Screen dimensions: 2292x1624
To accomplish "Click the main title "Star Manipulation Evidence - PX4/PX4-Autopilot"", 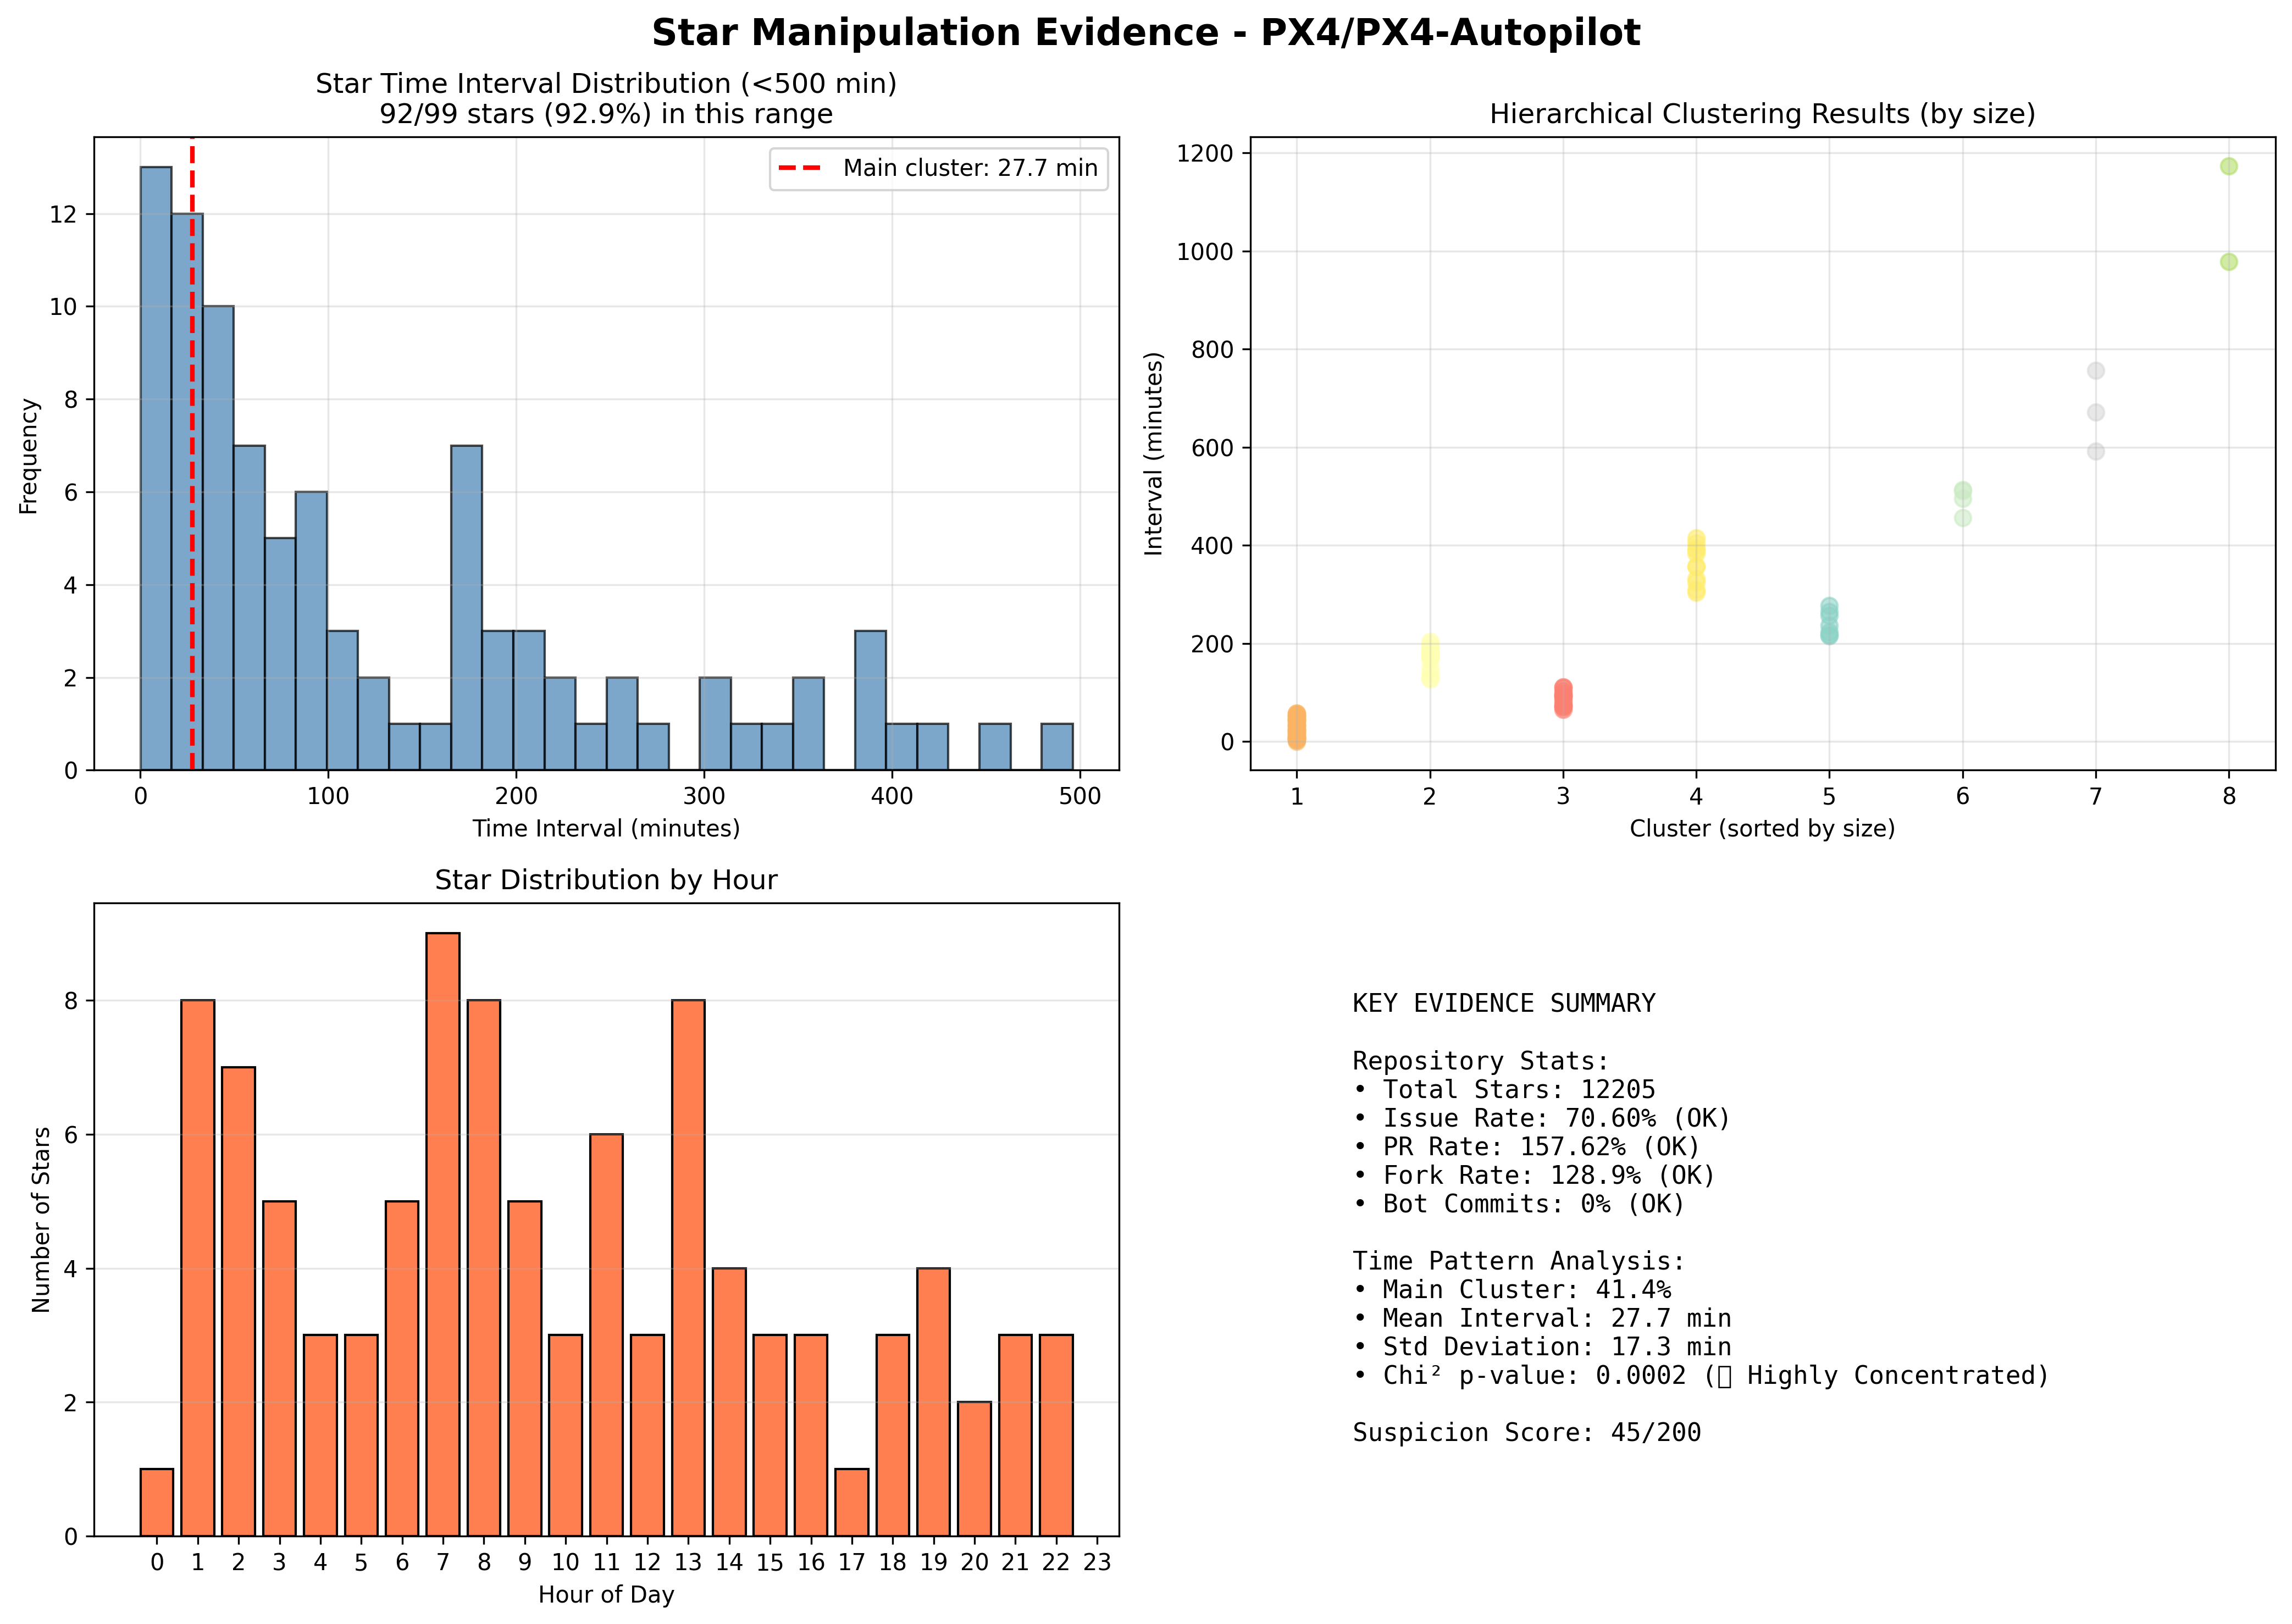I will point(1146,33).
